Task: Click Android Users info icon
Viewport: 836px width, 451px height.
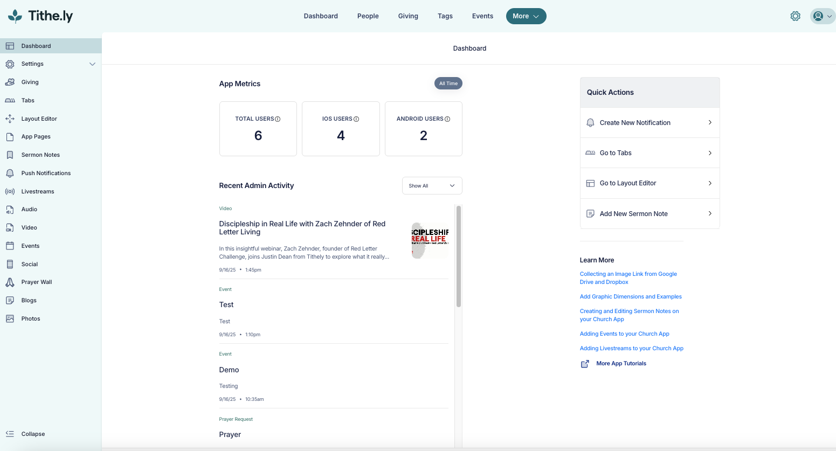Action: pos(447,119)
